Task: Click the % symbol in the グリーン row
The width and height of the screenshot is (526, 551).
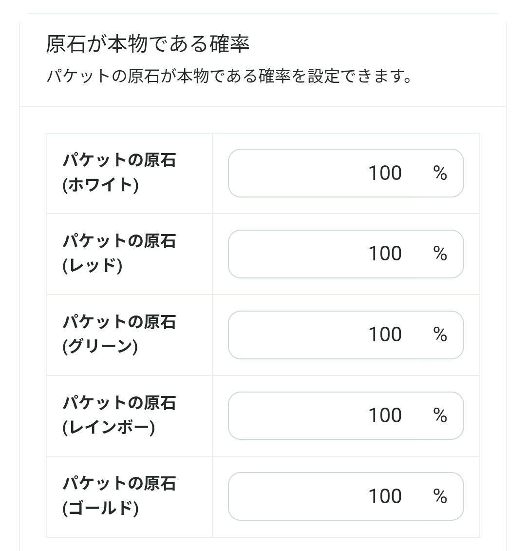Action: [440, 335]
